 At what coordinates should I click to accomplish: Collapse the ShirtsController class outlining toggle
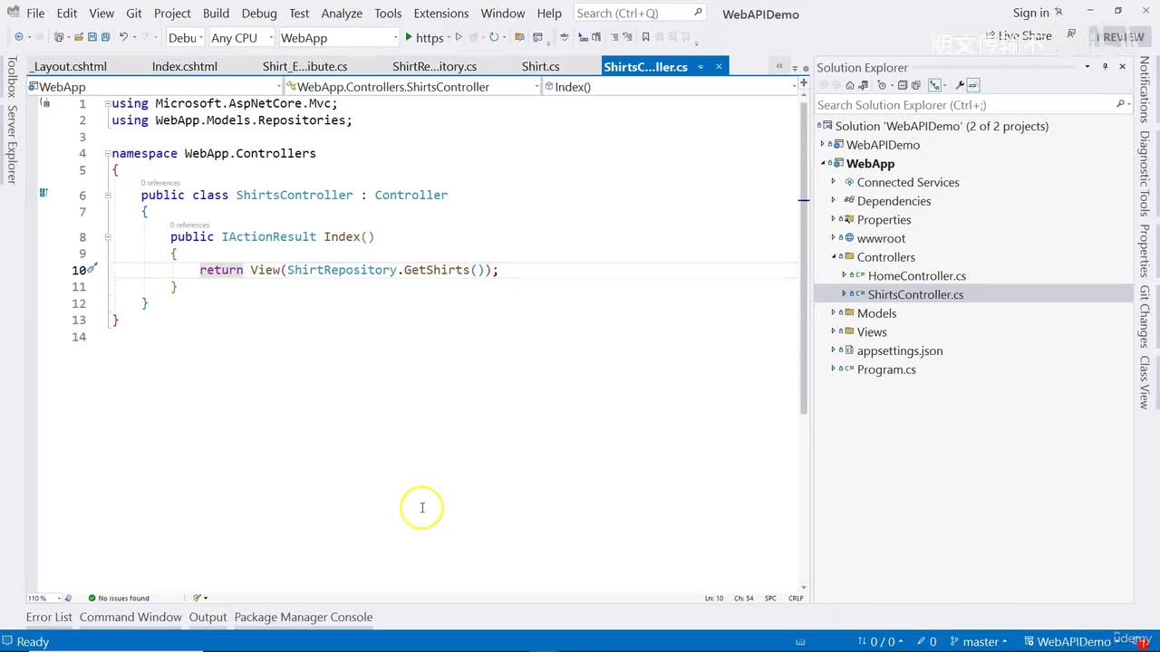pyautogui.click(x=107, y=195)
